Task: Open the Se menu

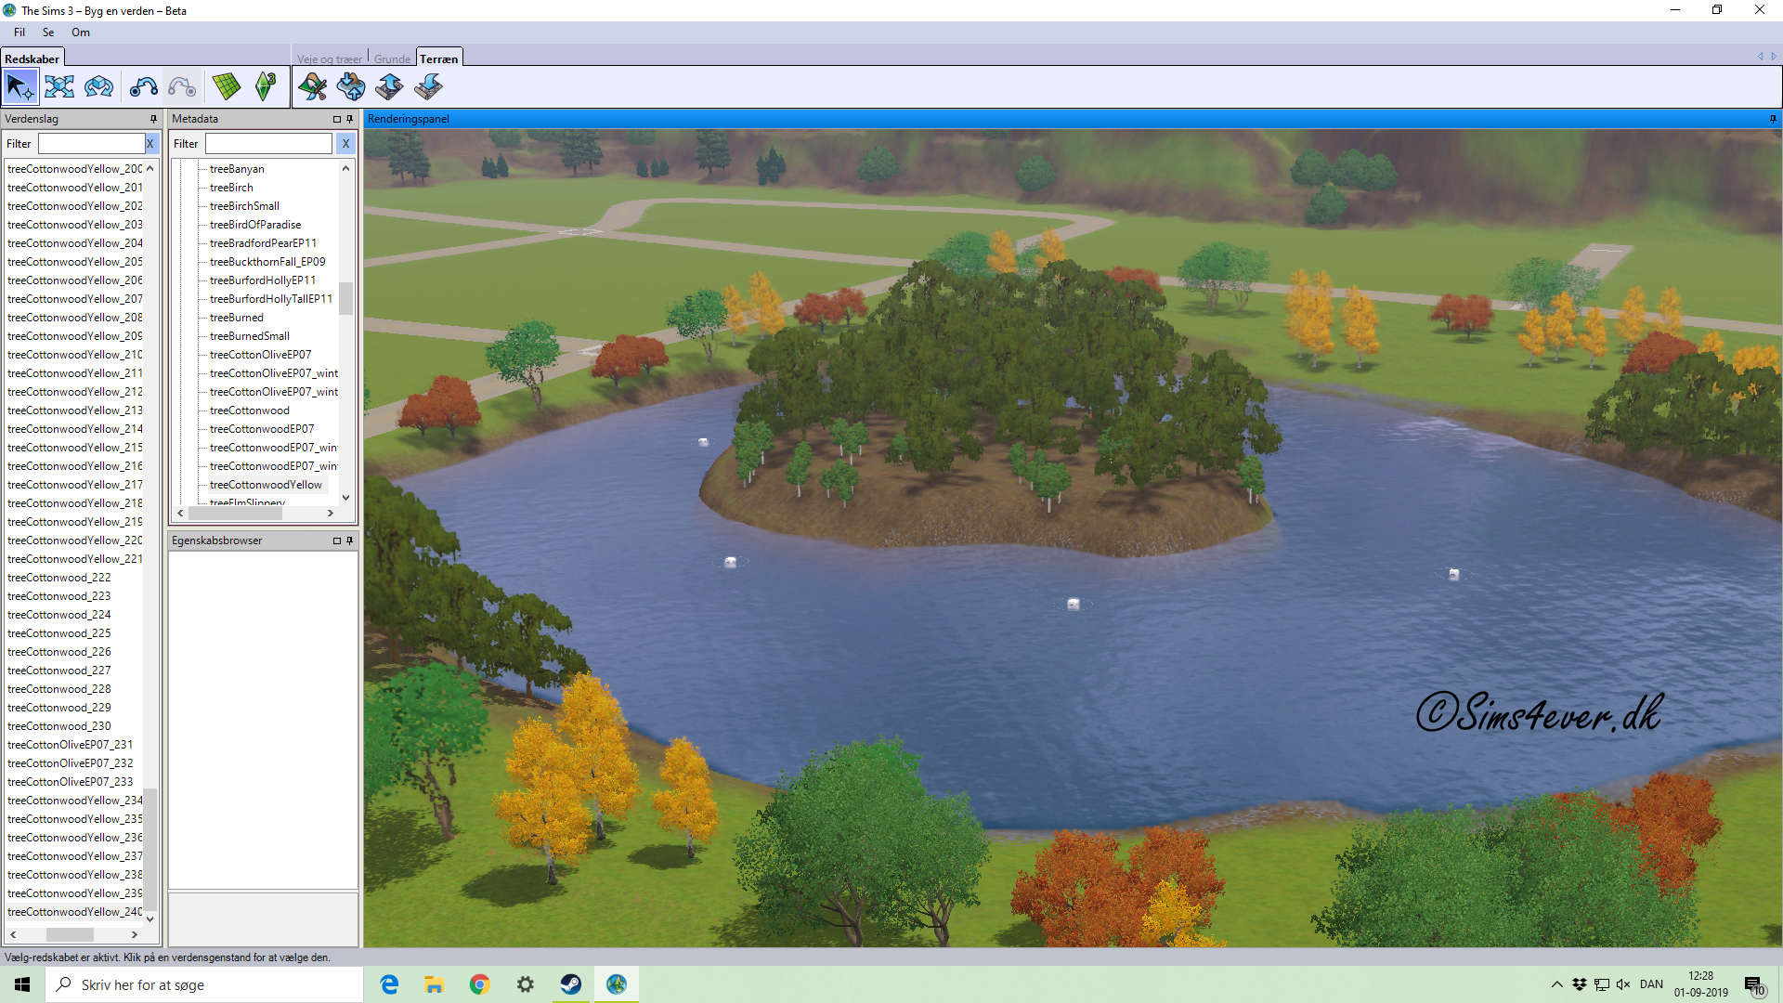Action: coord(48,33)
